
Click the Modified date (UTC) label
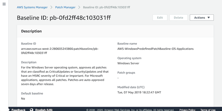click(131, 87)
